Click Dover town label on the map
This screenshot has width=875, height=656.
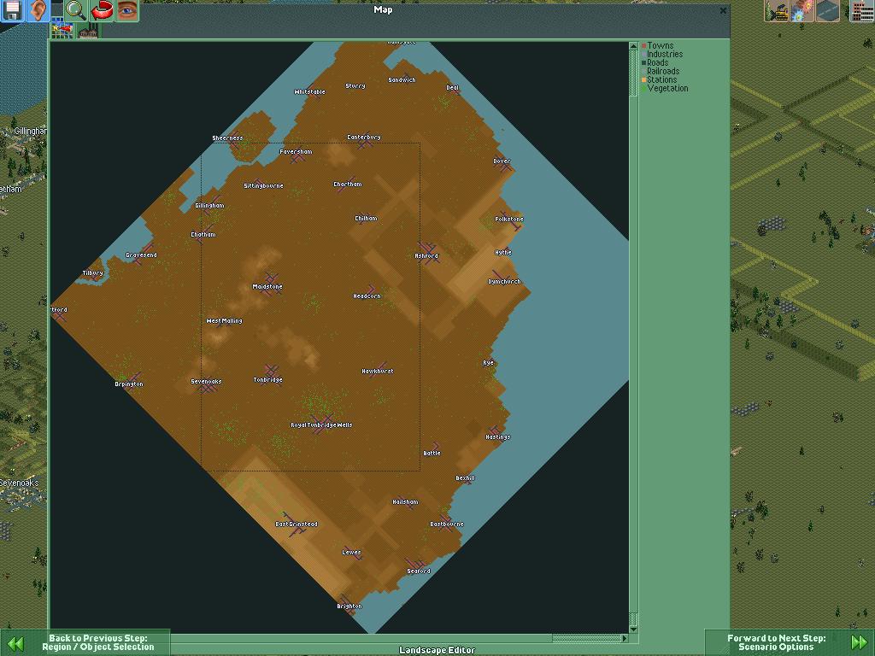click(x=502, y=161)
